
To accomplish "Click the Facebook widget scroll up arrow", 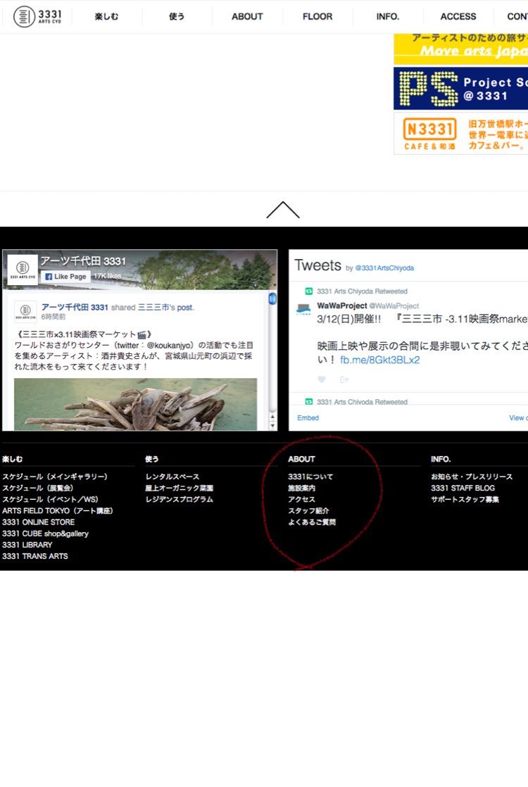I will point(272,417).
